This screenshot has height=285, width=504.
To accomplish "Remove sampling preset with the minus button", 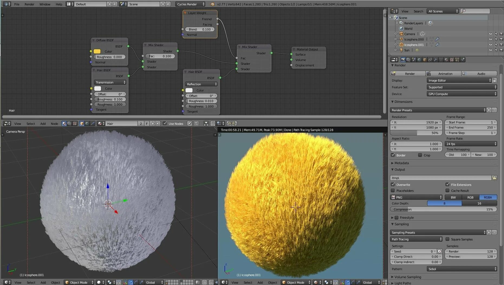I will tap(494, 232).
